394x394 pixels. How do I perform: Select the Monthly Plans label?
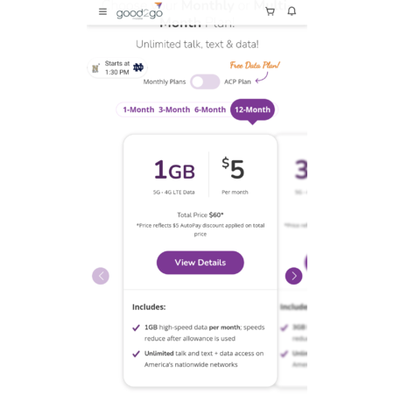tap(165, 81)
